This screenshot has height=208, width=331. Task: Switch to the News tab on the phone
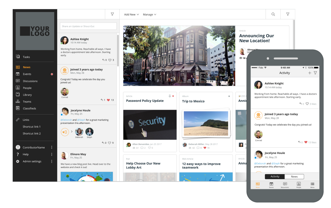click(x=294, y=176)
